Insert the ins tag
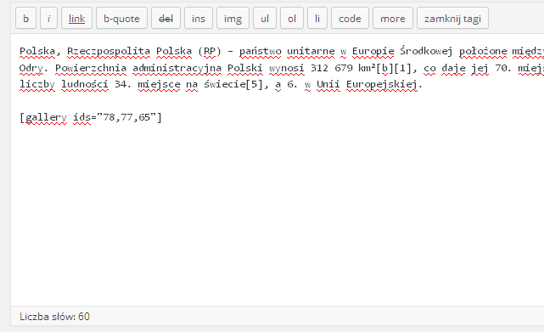The width and height of the screenshot is (544, 332). tap(199, 18)
